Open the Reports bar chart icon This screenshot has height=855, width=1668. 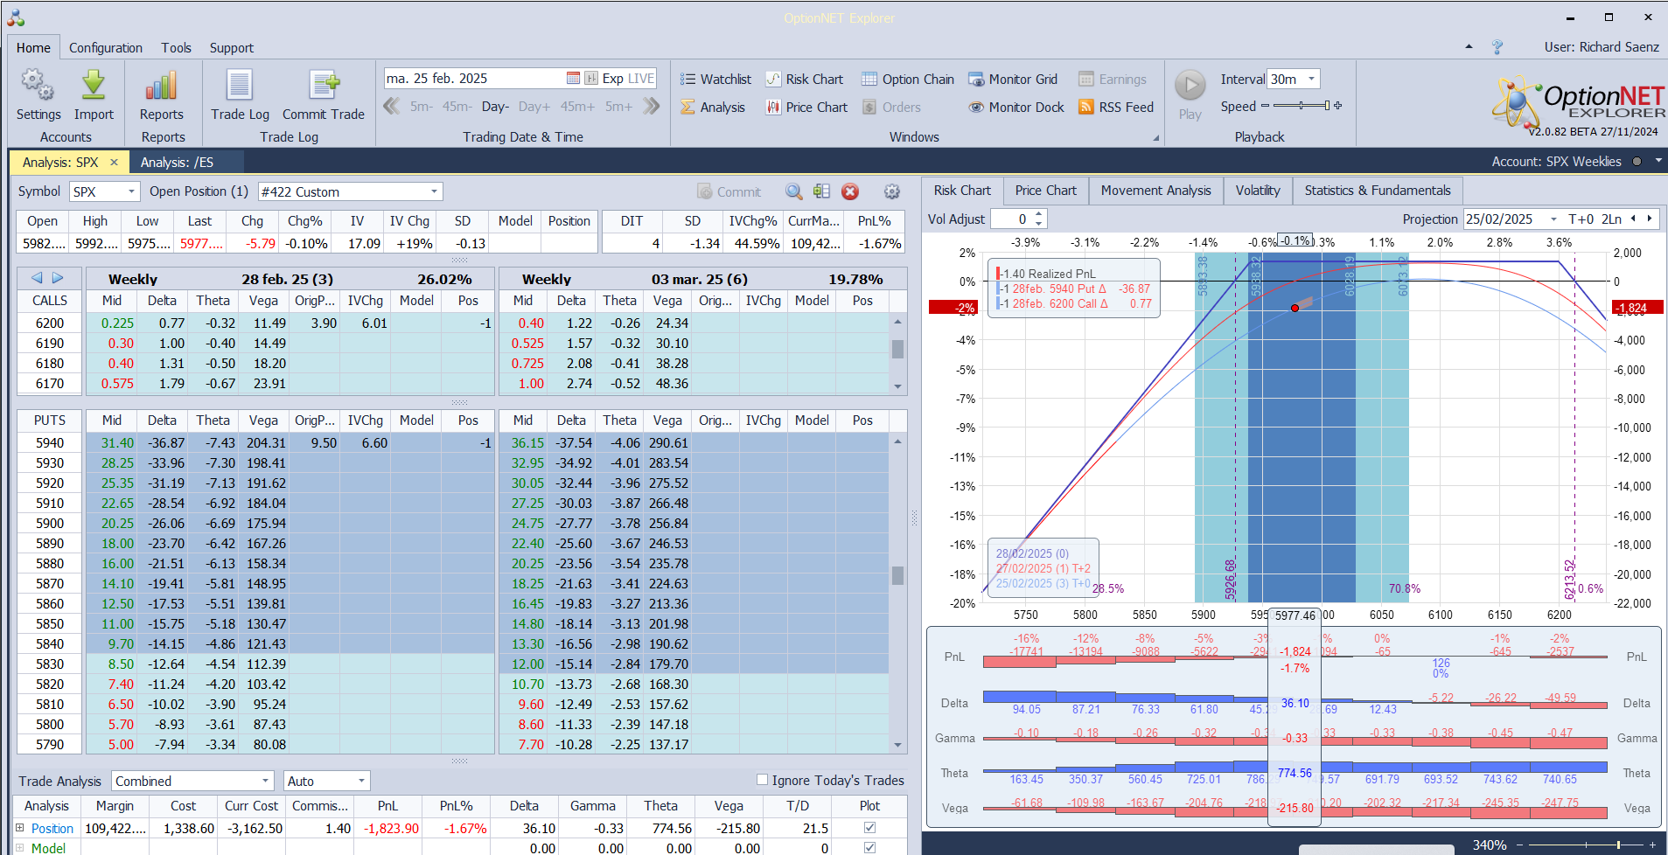(162, 86)
